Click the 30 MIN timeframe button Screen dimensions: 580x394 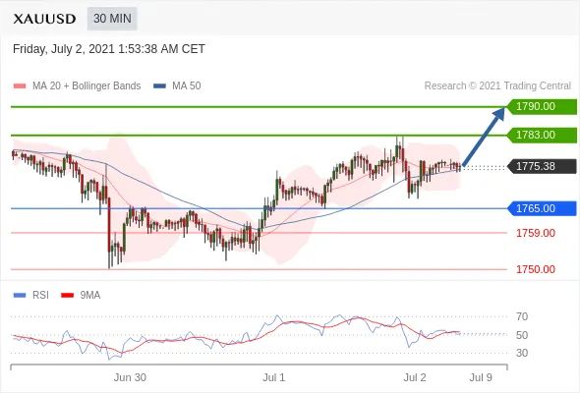(112, 19)
